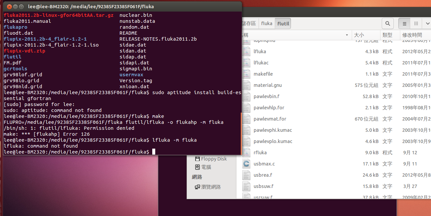Image resolution: width=431 pixels, height=216 pixels.
Task: Click the 575 位元組 size of material.gnu
Action: 367,85
